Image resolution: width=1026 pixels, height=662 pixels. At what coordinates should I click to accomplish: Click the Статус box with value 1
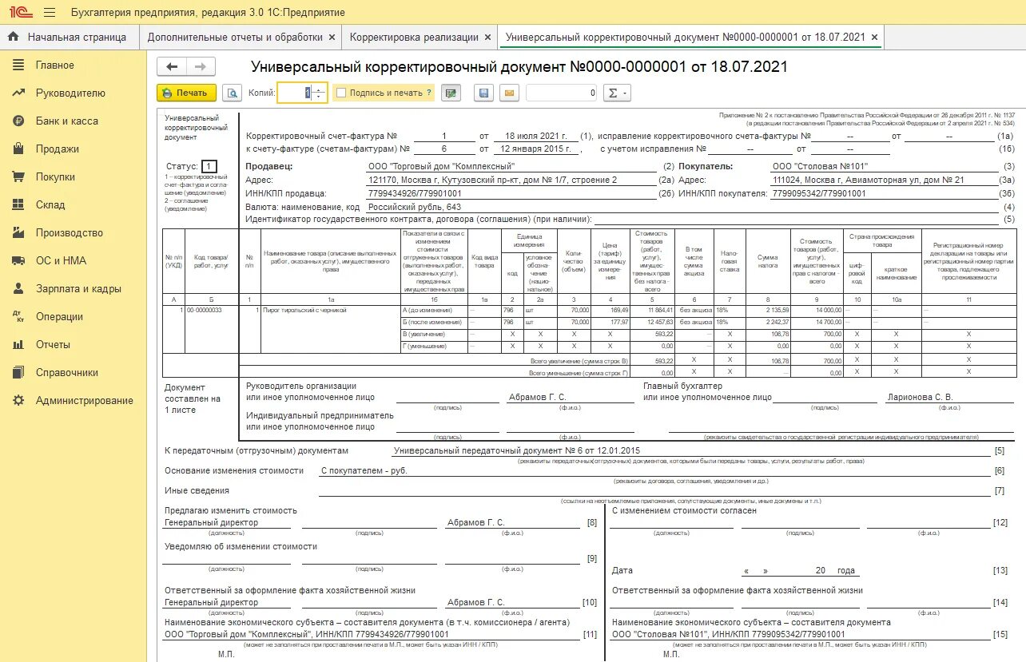[x=209, y=166]
